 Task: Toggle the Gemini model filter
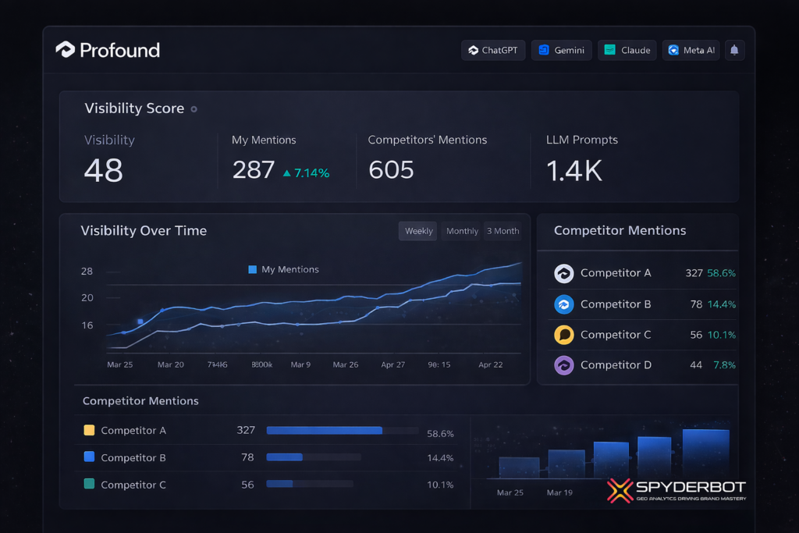(x=562, y=50)
